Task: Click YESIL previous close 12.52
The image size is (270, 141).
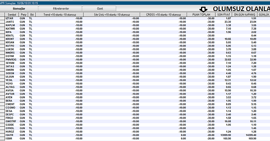Action: click(253, 80)
